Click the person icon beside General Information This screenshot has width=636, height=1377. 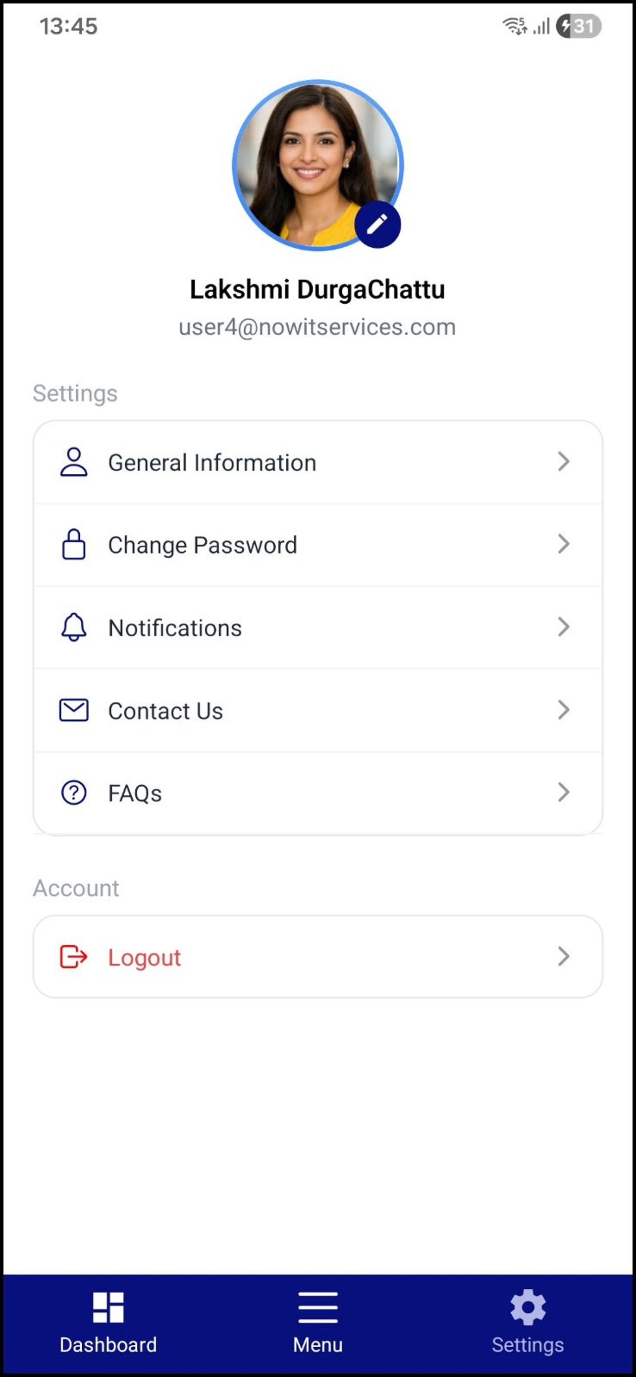[74, 462]
